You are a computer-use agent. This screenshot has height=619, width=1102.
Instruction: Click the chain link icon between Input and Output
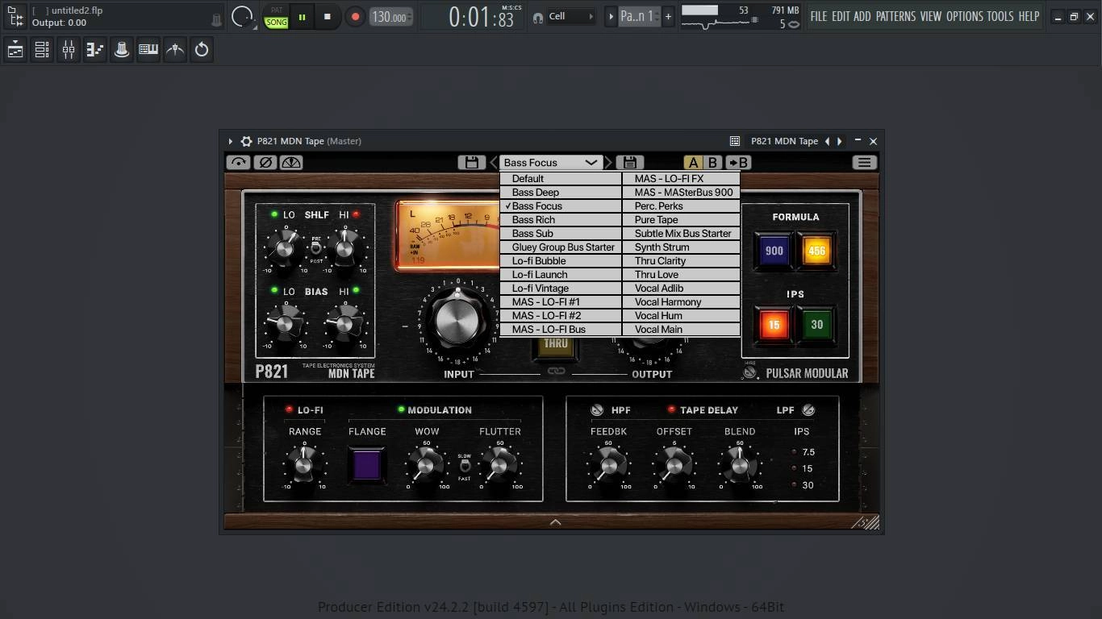[556, 372]
